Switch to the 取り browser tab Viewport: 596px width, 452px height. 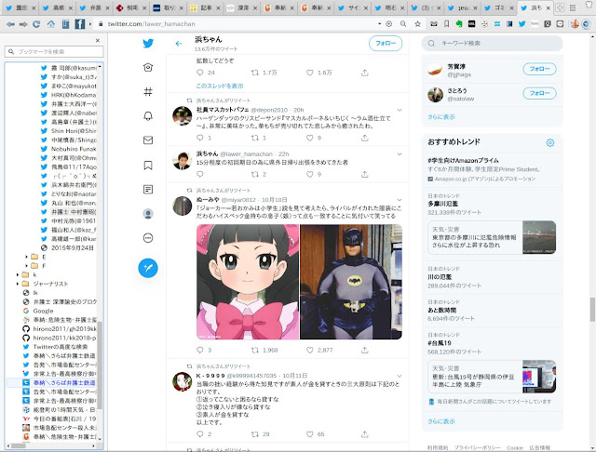point(167,7)
